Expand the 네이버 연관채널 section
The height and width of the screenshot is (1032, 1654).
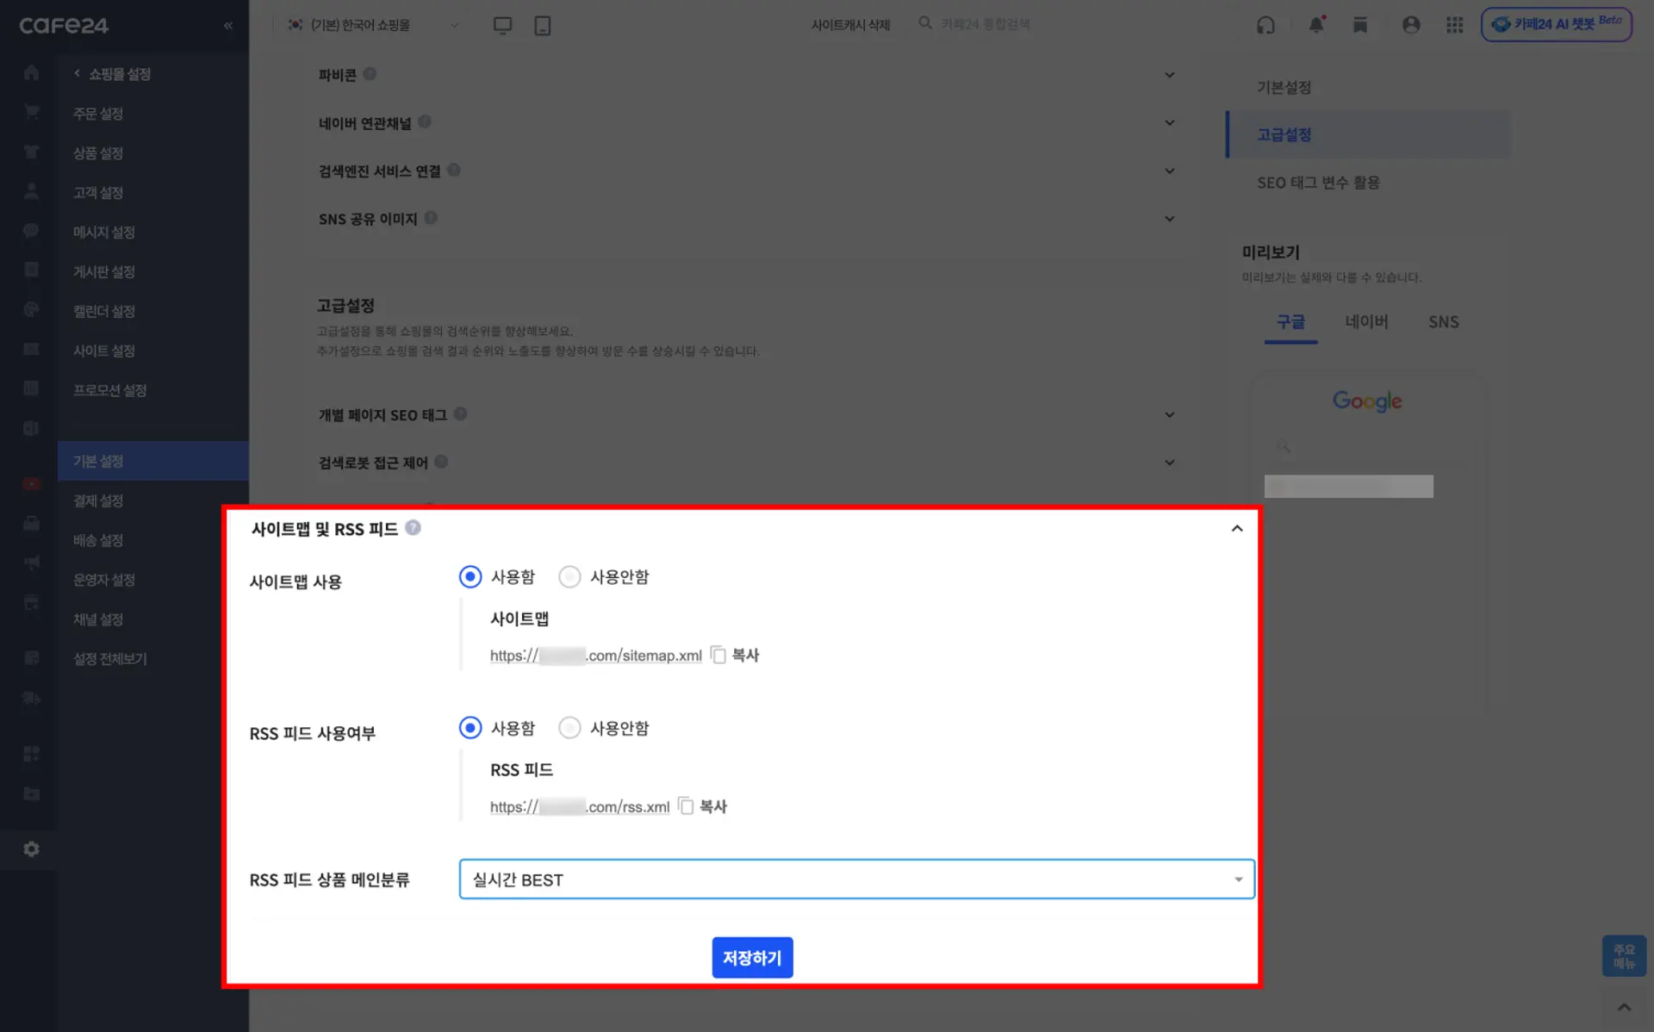(x=1170, y=123)
